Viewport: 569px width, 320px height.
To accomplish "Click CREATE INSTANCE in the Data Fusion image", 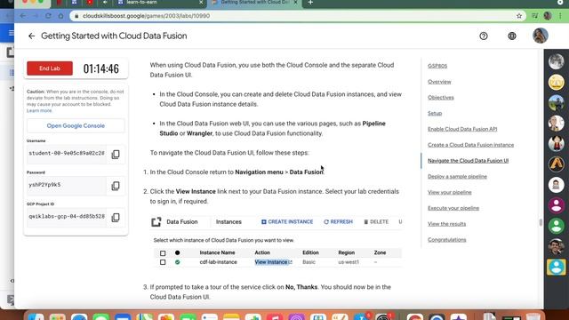I will 287,221.
